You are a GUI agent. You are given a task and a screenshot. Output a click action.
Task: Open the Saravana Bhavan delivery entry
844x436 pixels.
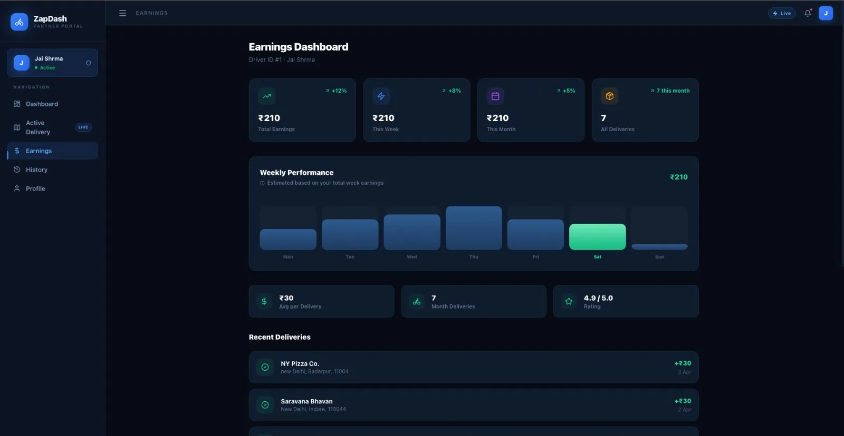[474, 405]
